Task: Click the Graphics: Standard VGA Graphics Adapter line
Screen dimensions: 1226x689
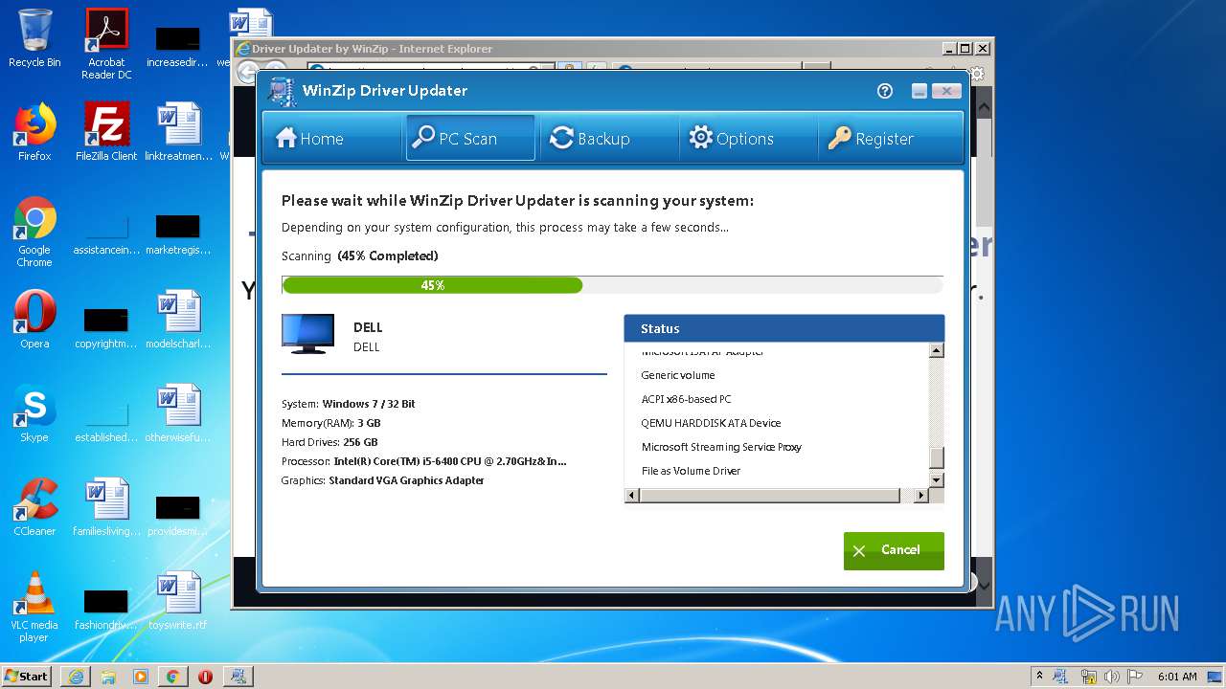Action: pos(382,480)
